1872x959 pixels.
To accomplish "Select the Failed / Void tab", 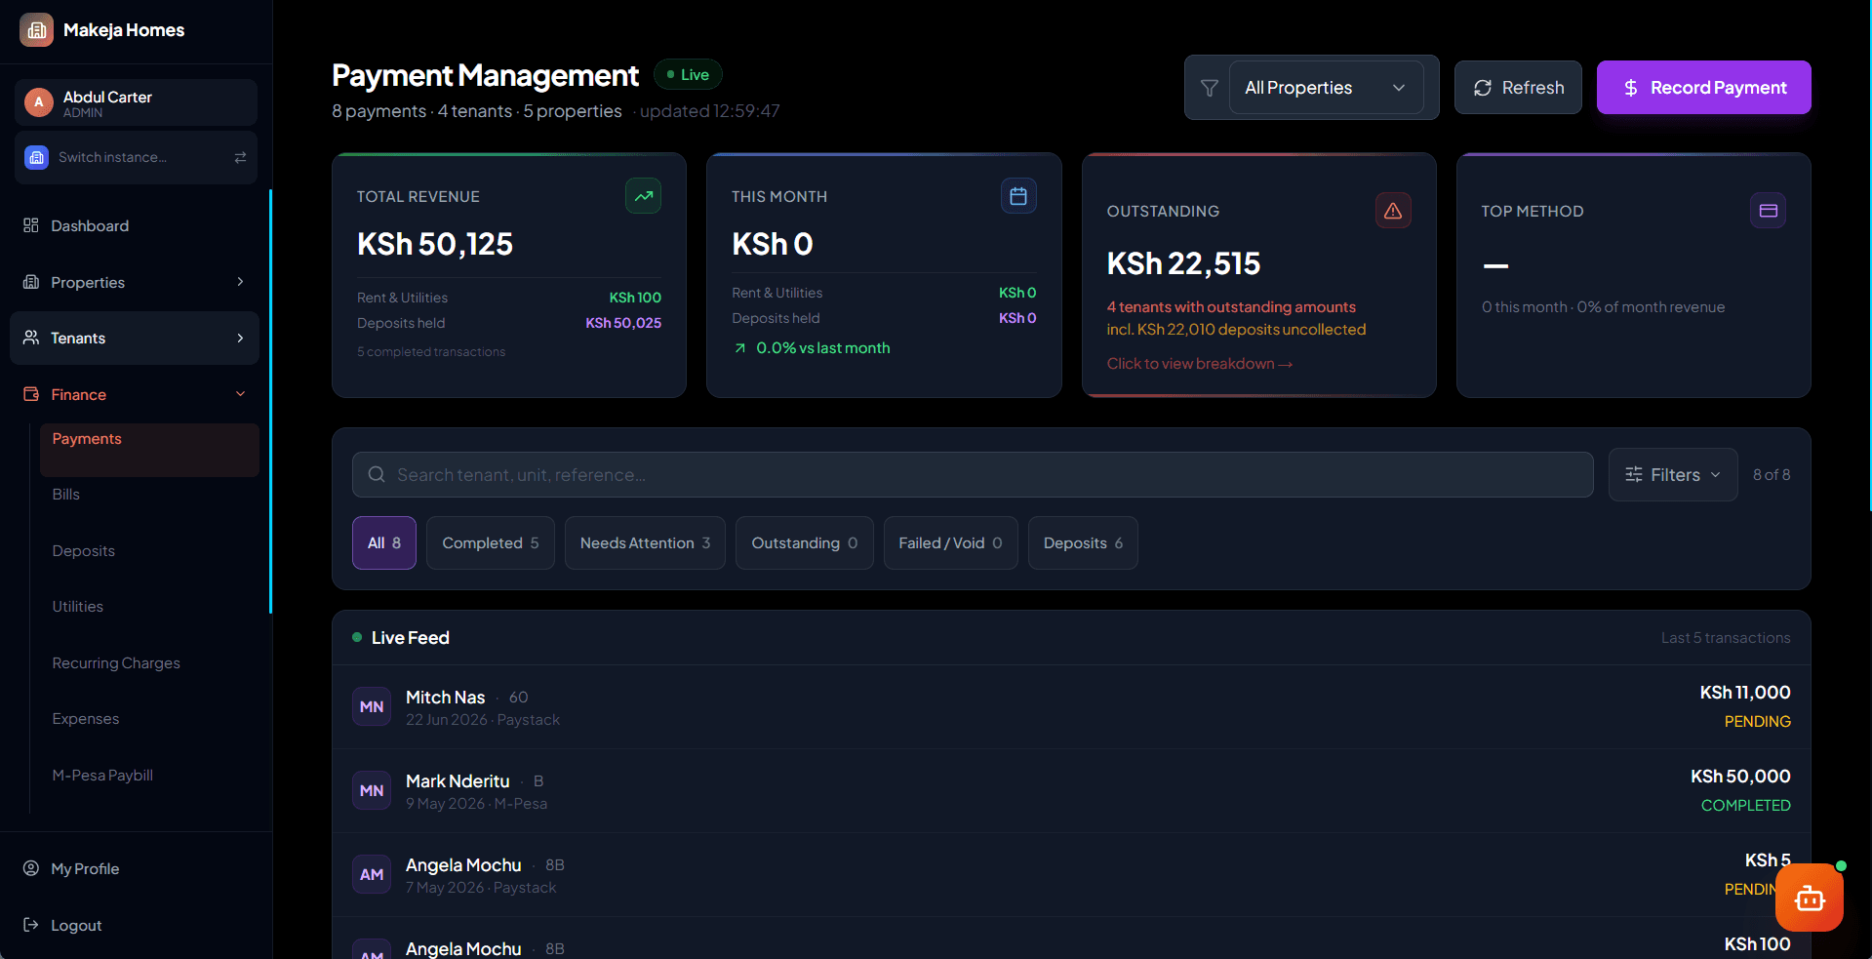I will click(950, 543).
